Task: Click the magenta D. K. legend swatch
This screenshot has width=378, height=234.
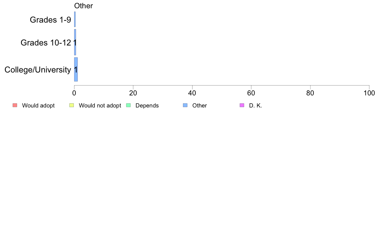Action: pyautogui.click(x=242, y=105)
